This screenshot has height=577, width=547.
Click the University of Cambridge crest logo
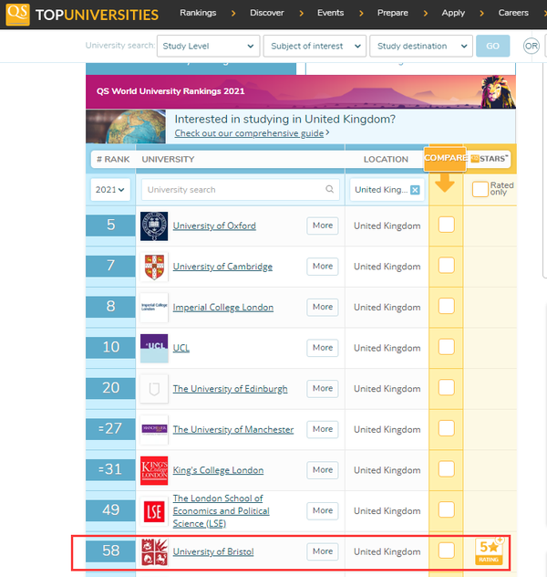(154, 267)
